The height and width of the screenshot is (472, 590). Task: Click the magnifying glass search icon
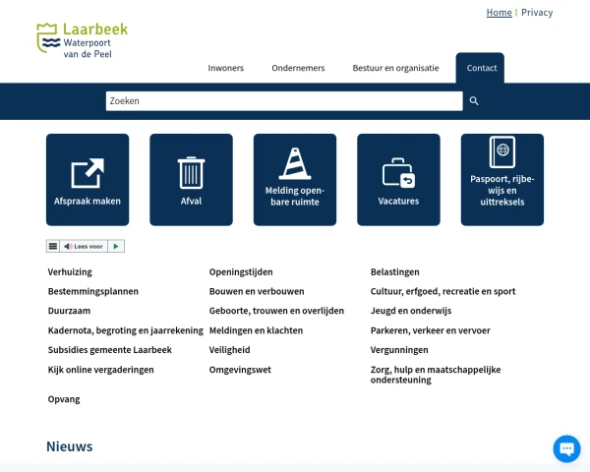pyautogui.click(x=474, y=101)
